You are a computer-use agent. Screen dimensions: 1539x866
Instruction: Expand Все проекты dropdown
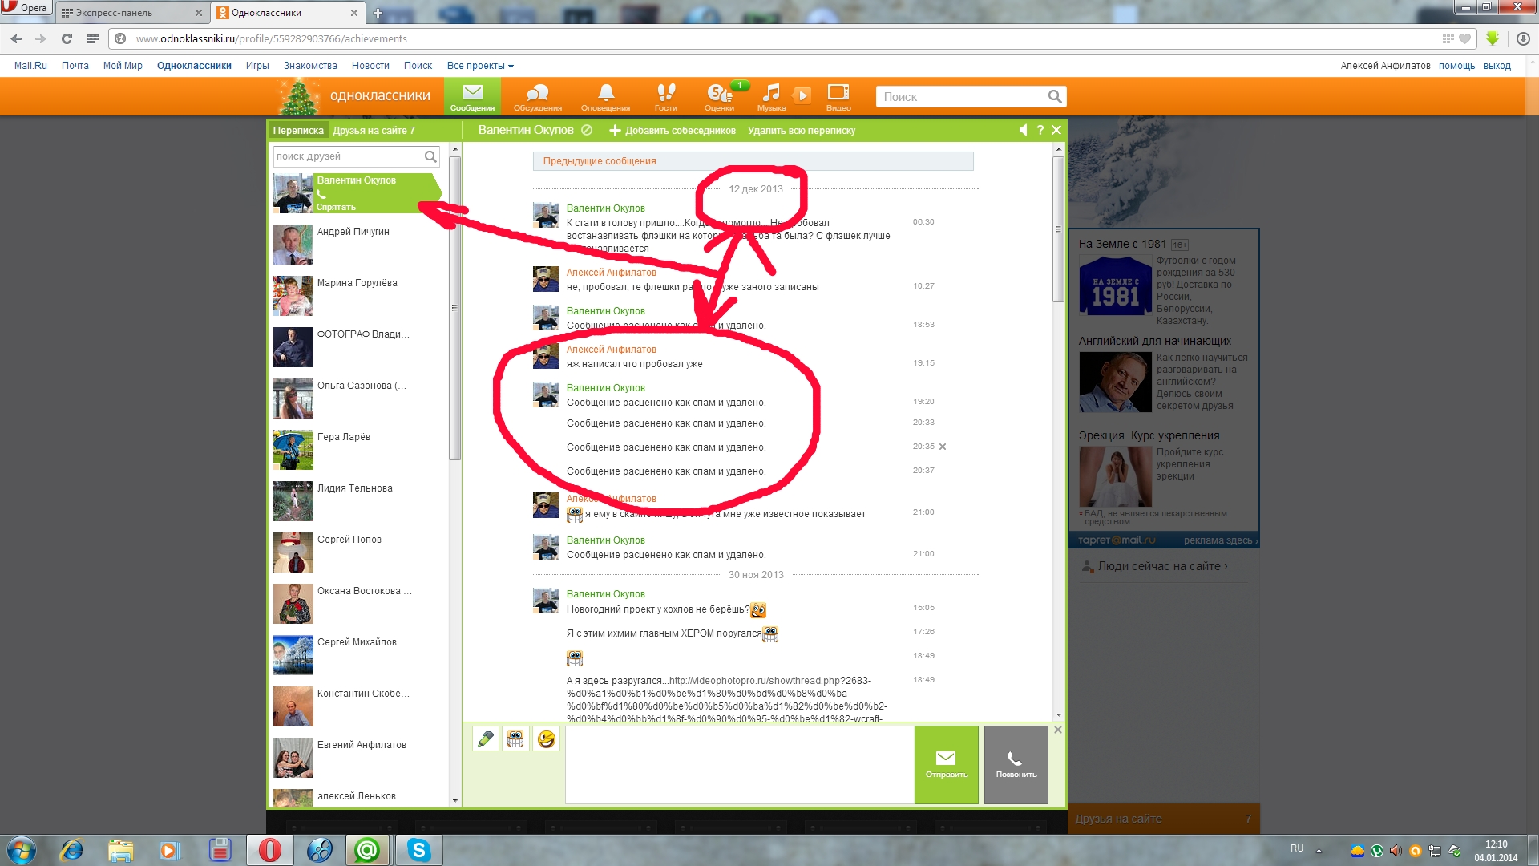coord(480,66)
